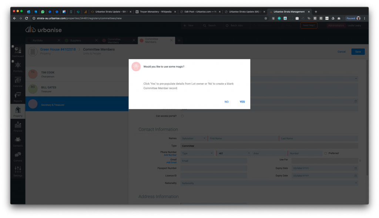The image size is (379, 218).
Task: Open the Contacts sidebar icon
Action: pos(18,140)
